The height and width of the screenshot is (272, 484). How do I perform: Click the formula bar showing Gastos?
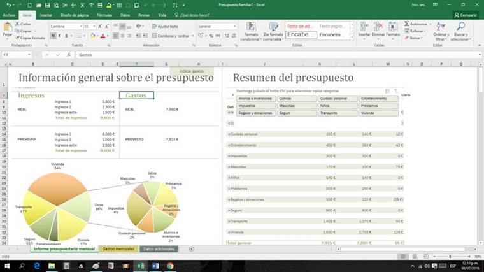[278, 55]
